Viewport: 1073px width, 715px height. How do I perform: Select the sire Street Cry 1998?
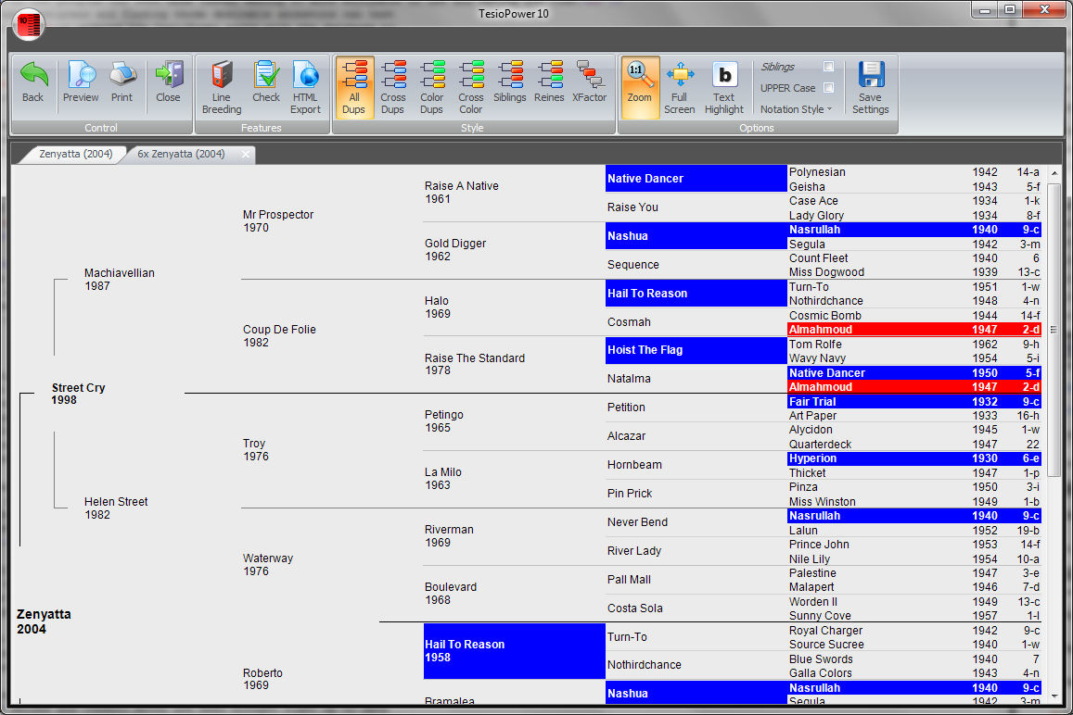[x=78, y=394]
